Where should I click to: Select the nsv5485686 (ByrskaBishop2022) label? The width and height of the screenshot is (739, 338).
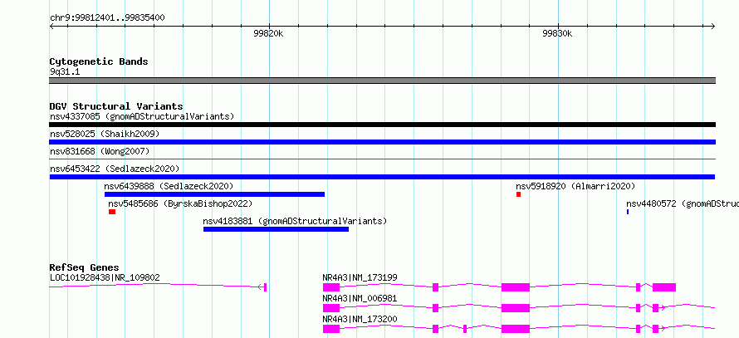click(180, 203)
